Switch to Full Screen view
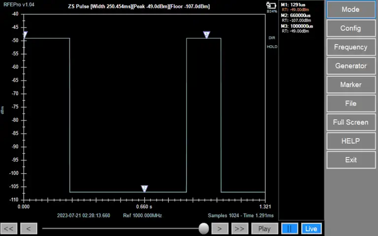This screenshot has width=378, height=236. tap(350, 122)
